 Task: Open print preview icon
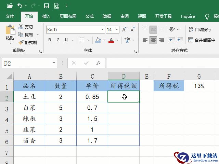tap(56, 6)
